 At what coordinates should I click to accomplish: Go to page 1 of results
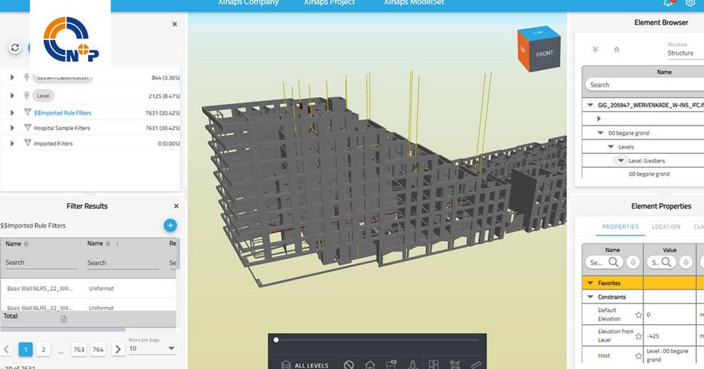[x=25, y=349]
